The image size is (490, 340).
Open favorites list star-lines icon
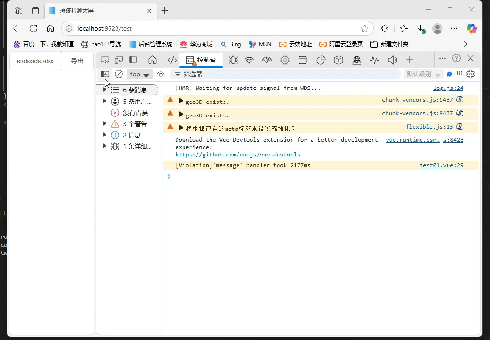(404, 28)
